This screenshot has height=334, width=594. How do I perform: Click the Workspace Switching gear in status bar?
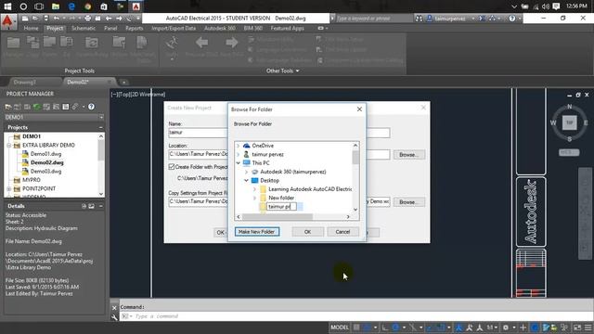(x=505, y=328)
